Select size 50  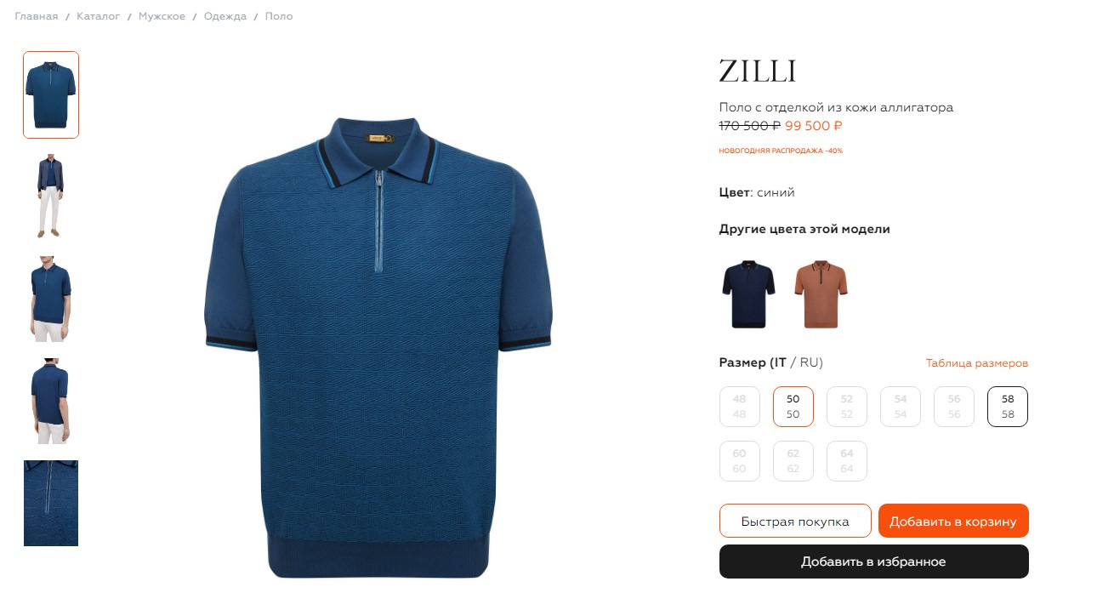coord(793,407)
